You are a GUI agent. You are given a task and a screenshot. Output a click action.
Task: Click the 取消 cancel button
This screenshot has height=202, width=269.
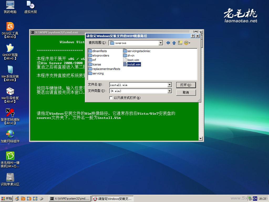[186, 92]
